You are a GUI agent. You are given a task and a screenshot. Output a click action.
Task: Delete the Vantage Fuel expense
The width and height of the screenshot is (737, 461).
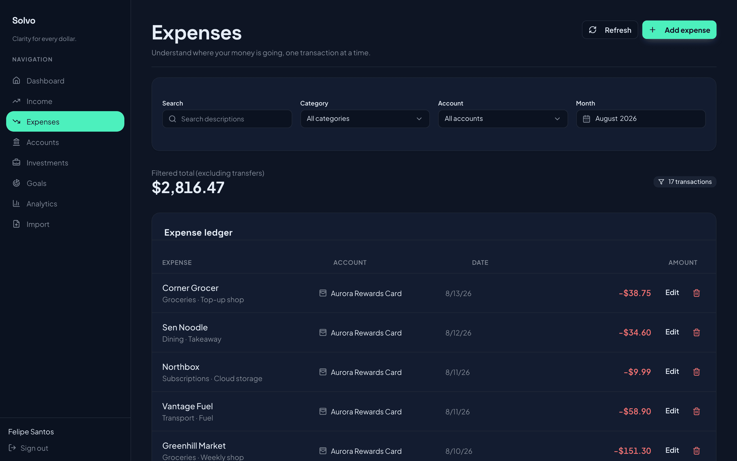(x=696, y=411)
